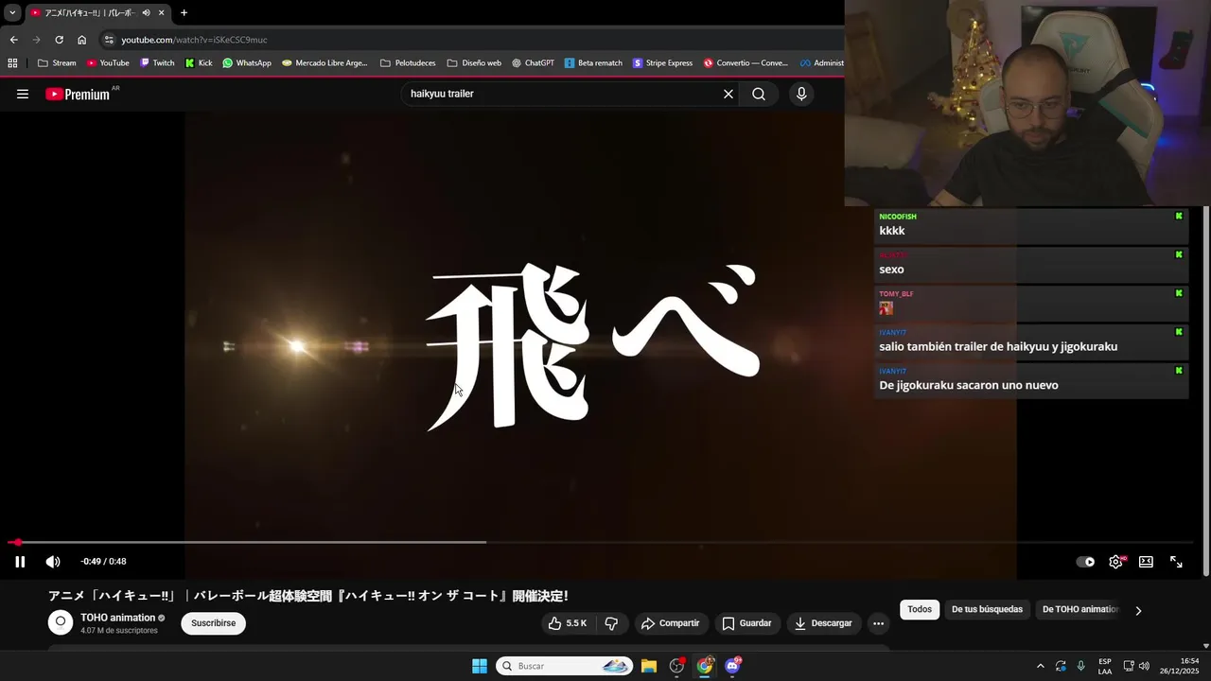Open more actions three-dot menu
Screen dimensions: 1211x681
coord(878,623)
